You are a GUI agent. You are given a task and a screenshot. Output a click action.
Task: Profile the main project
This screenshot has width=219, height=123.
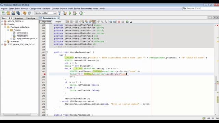point(81,13)
